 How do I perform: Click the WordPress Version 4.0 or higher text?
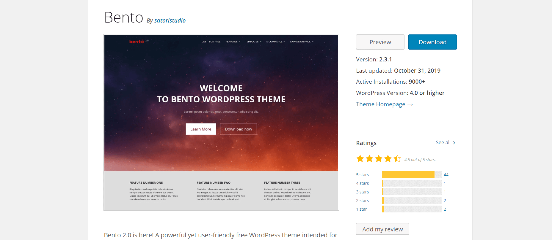point(400,93)
